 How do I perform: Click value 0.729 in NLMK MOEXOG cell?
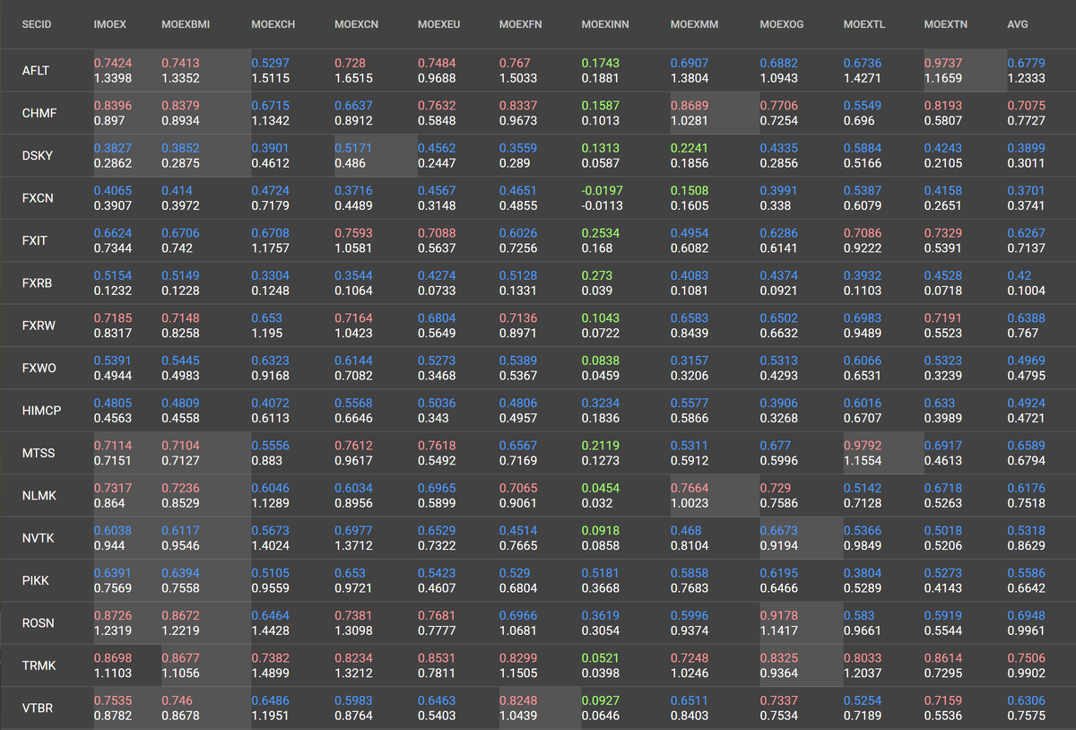click(x=775, y=489)
